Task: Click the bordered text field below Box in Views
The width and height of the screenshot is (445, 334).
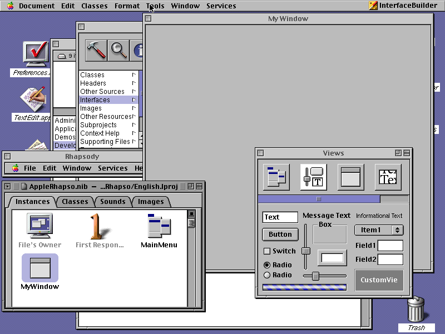Action: click(x=332, y=258)
